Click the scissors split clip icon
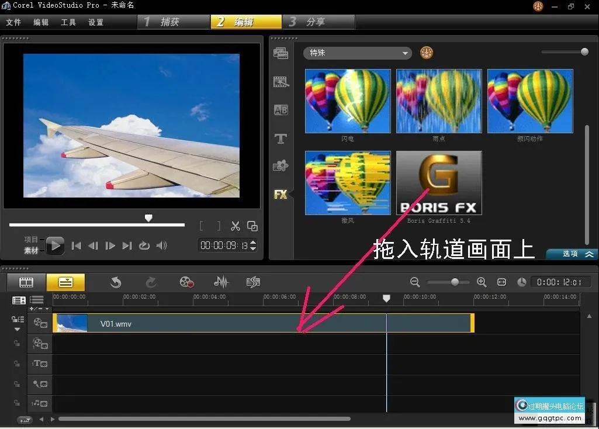Screen dimensions: 599x429 pyautogui.click(x=236, y=226)
